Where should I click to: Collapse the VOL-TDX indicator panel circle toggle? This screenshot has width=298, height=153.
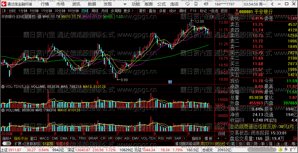click(x=3, y=87)
